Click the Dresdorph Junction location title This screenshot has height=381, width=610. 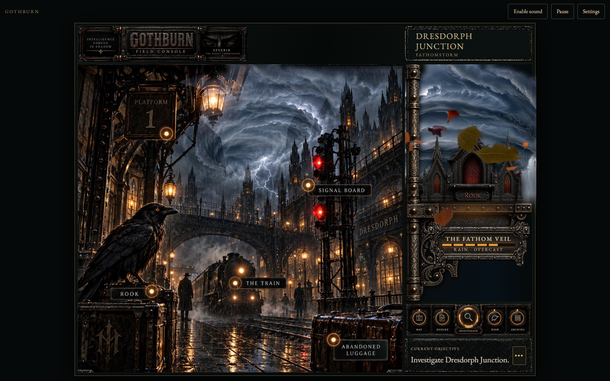444,41
